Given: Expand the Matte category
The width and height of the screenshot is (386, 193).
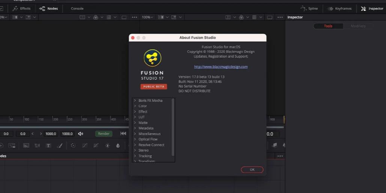Looking at the screenshot, I should pyautogui.click(x=135, y=123).
